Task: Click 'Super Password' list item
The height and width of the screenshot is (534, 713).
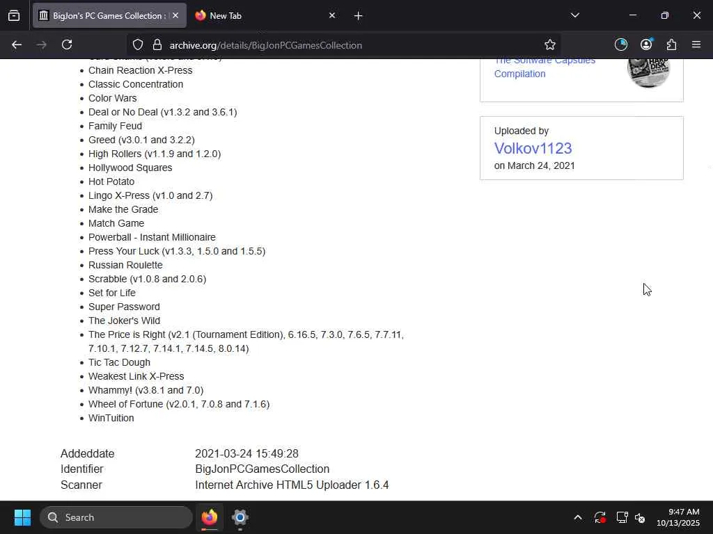Action: coord(124,307)
